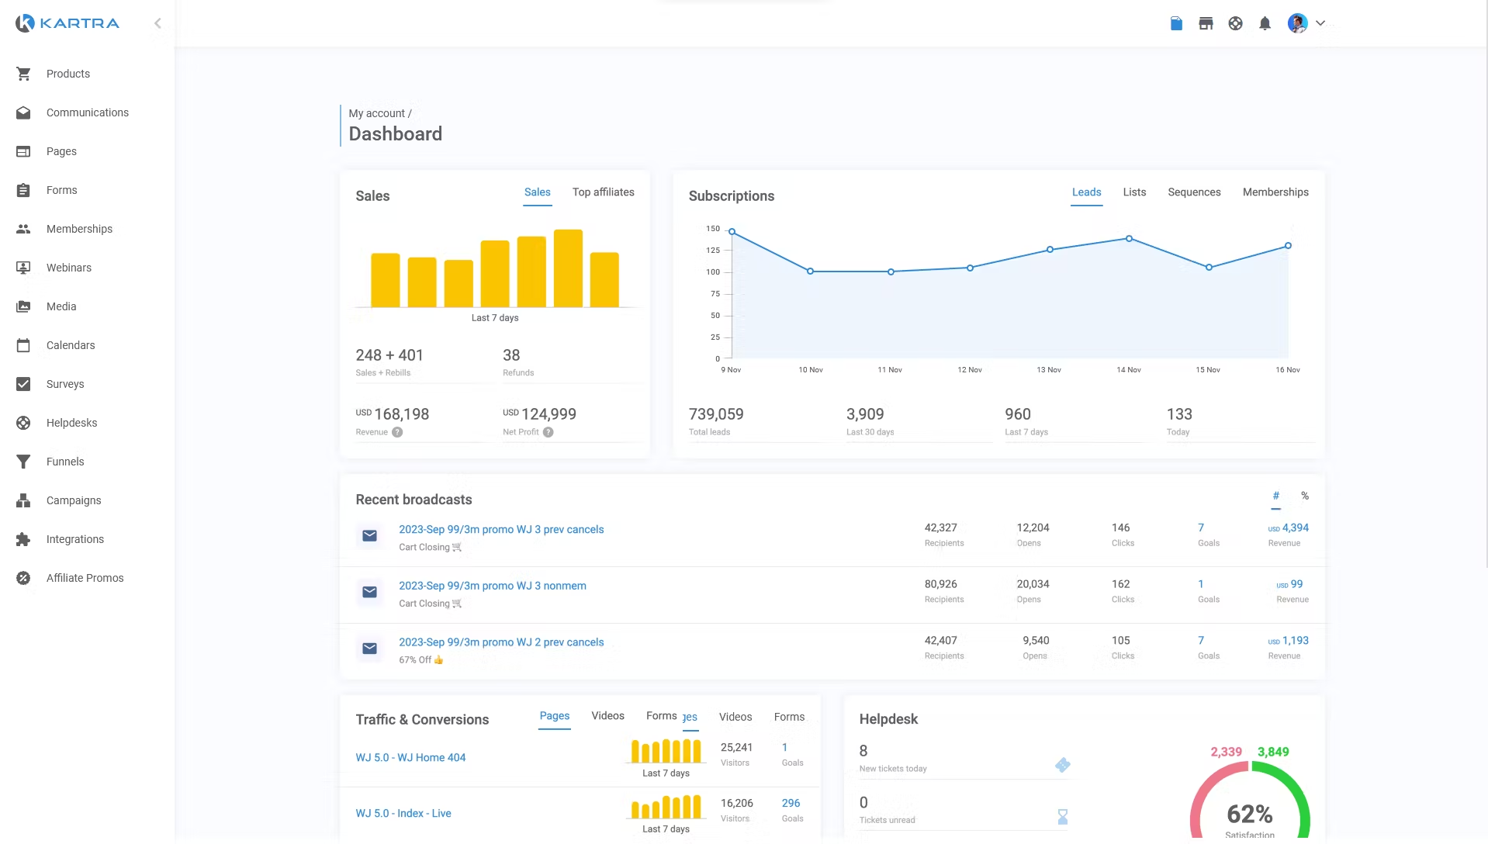Click the new tickets icon in Helpdesk
1488x844 pixels.
tap(1063, 765)
